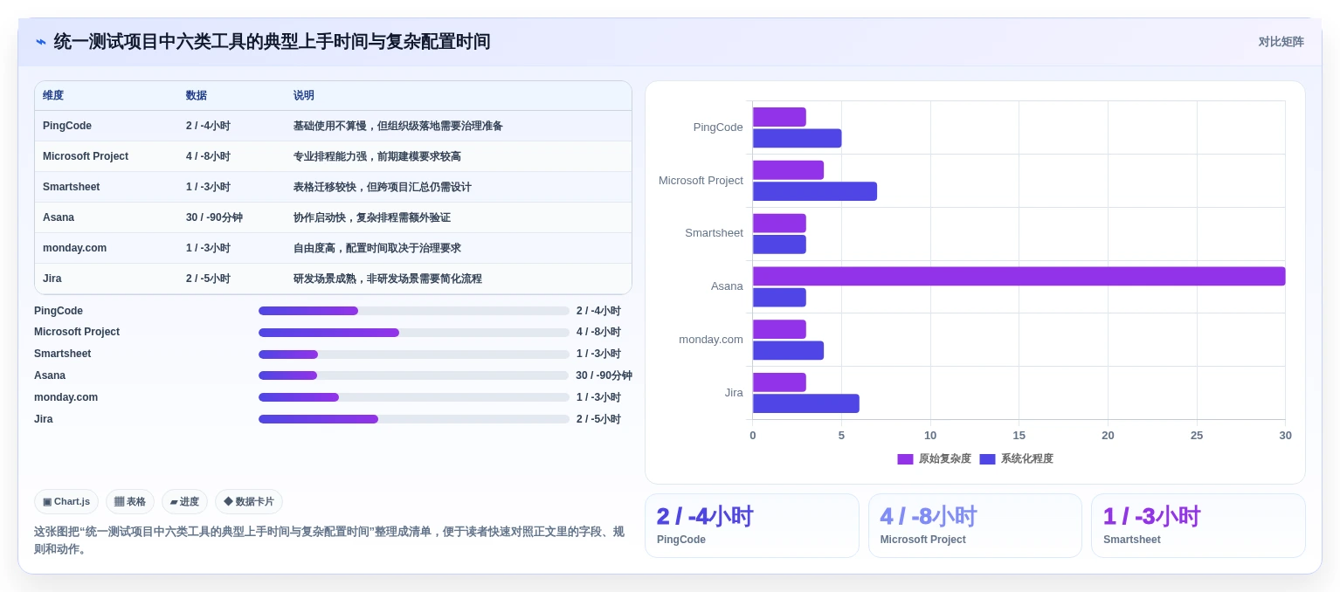Click the description 研发场景成熟，非研发场景需要简化流程
The image size is (1340, 592).
coord(388,279)
